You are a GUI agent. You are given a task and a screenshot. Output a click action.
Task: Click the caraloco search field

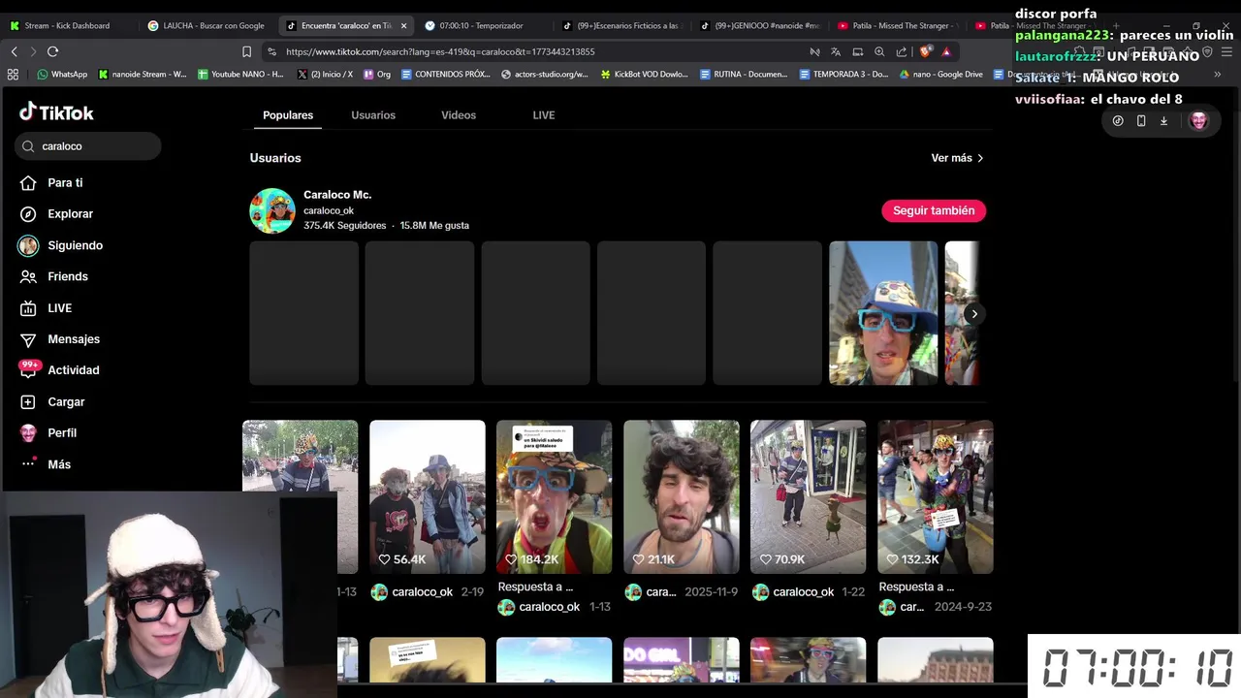(88, 146)
